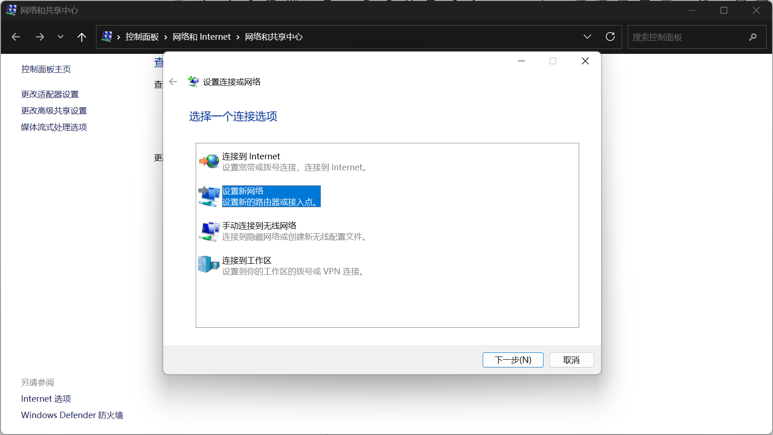Viewport: 773px width, 435px height.
Task: Click the 取消 button
Action: click(571, 360)
